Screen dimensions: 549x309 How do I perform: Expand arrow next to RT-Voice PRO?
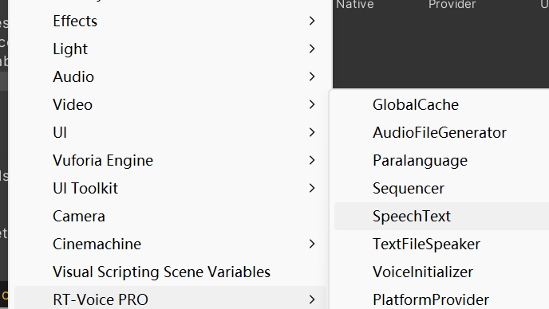(312, 299)
